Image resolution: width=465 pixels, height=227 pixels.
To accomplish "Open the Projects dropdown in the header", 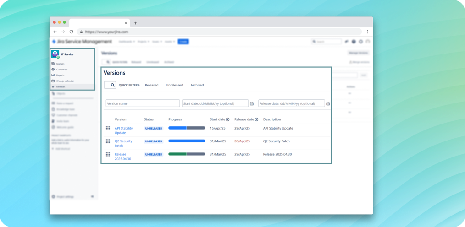I will click(x=144, y=42).
